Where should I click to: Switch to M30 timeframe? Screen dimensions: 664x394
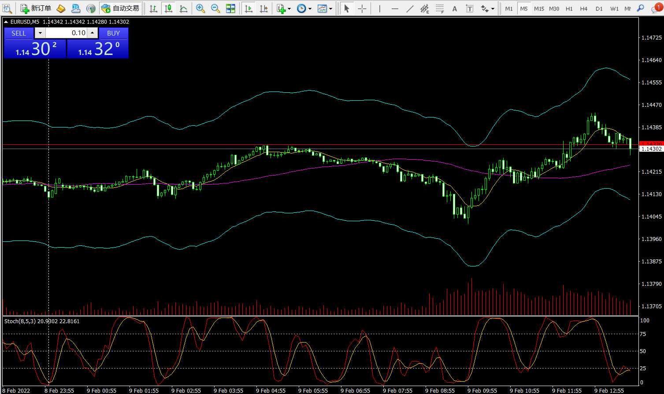coord(554,8)
